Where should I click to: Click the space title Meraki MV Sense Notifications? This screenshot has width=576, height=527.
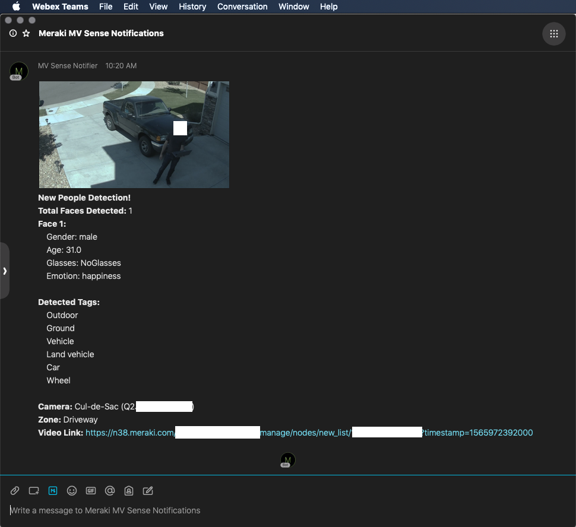(101, 33)
